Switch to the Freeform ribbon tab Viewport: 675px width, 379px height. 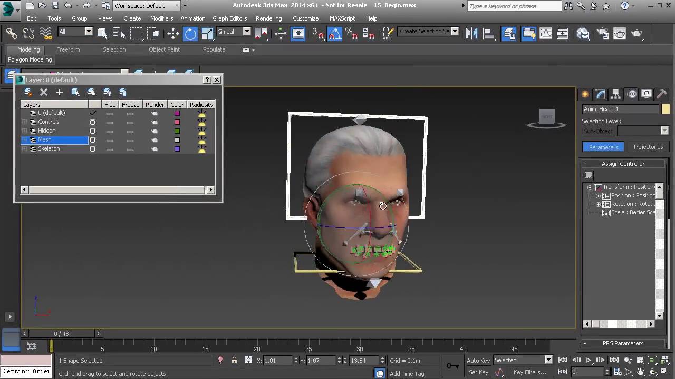coord(68,49)
